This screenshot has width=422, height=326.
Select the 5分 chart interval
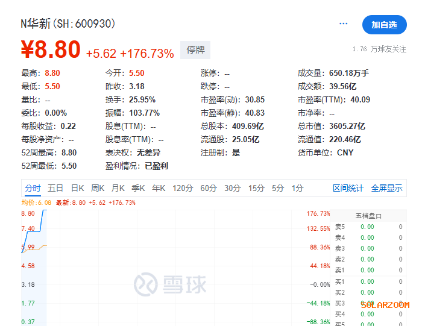coord(277,188)
